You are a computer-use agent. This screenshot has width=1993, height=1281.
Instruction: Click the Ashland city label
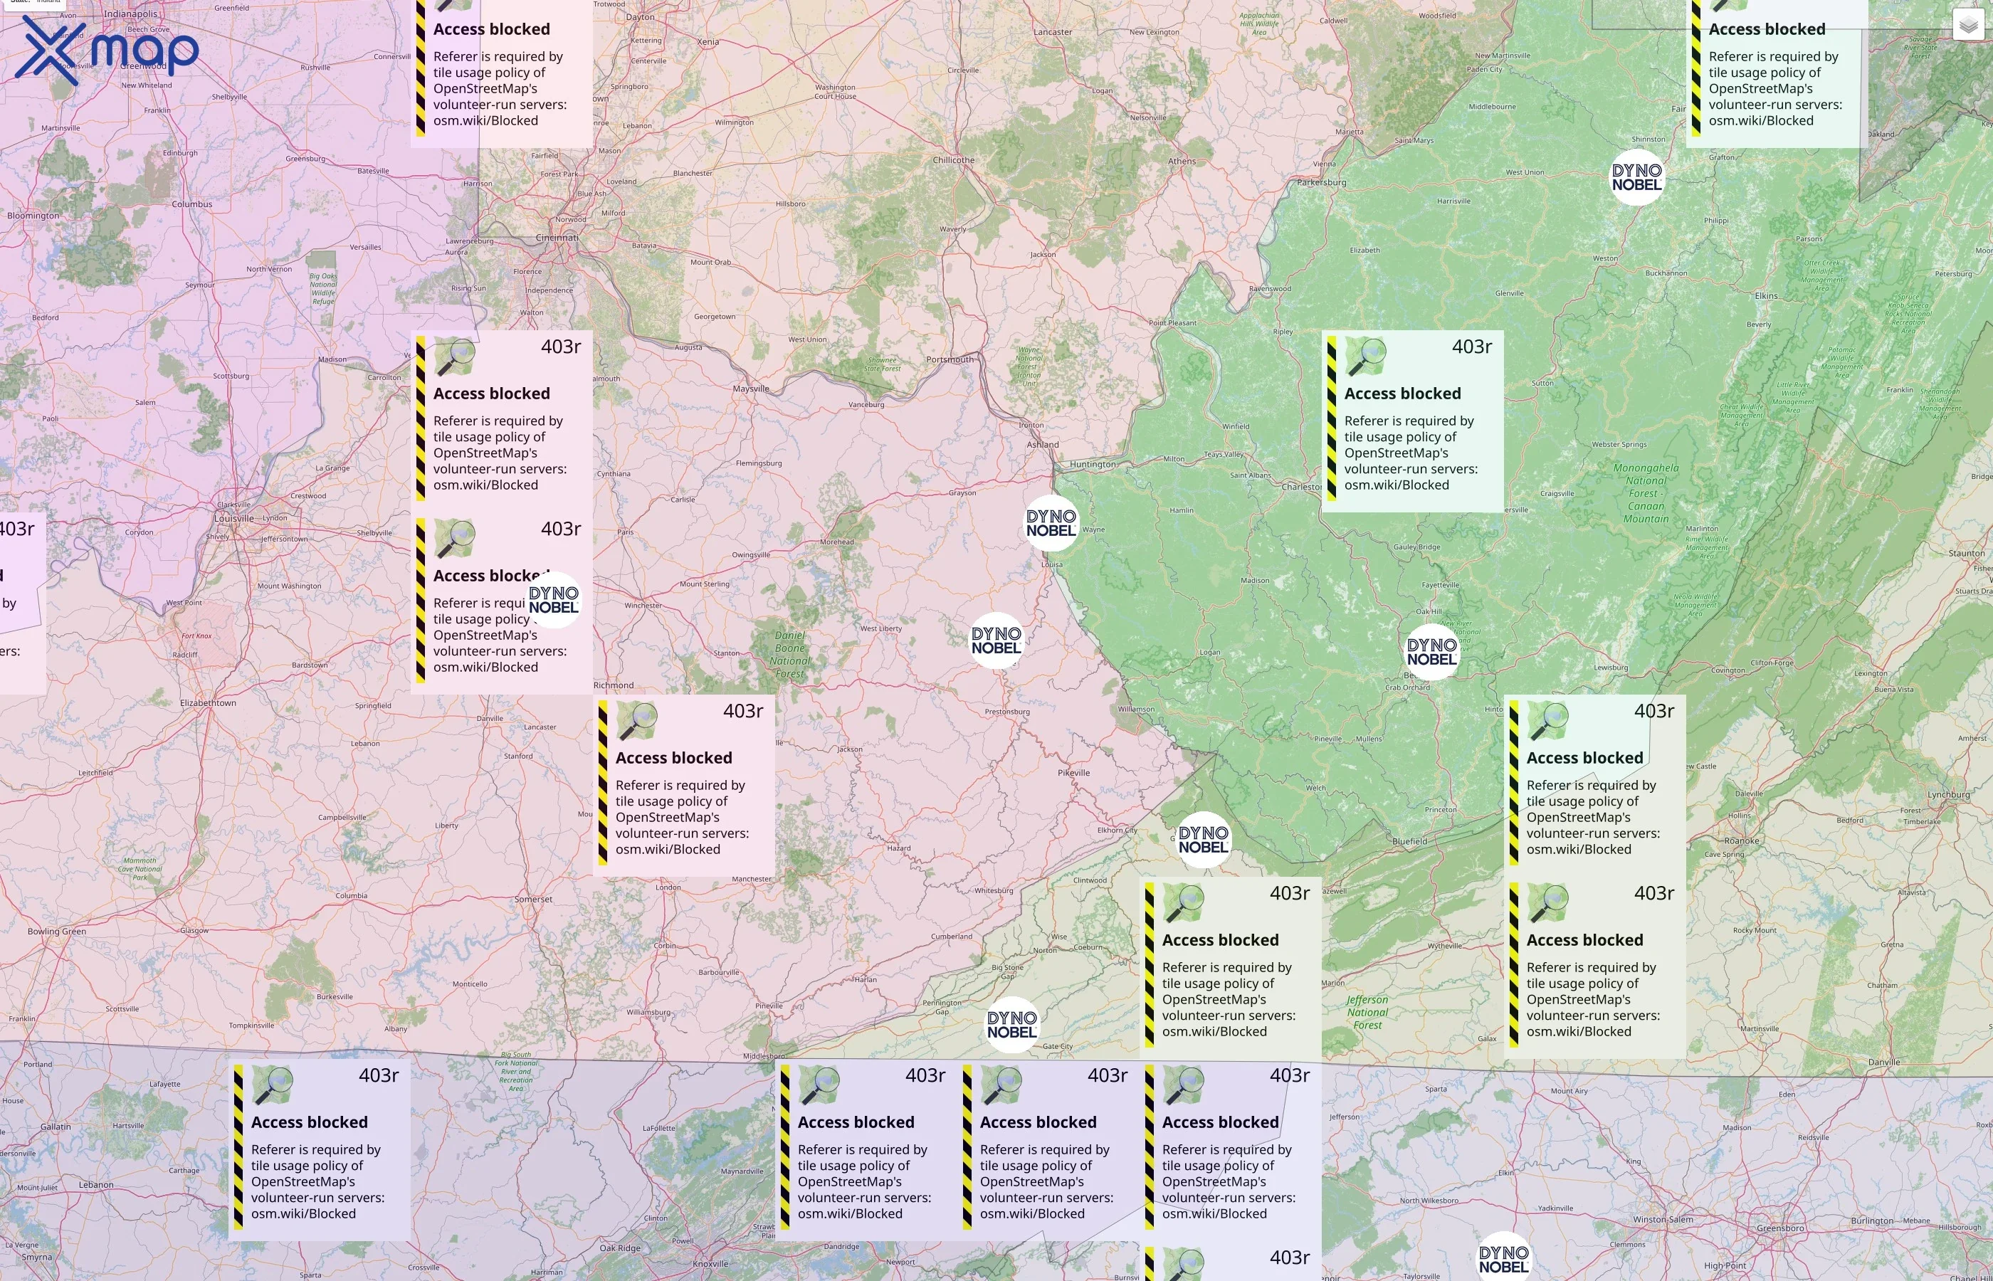(1042, 444)
